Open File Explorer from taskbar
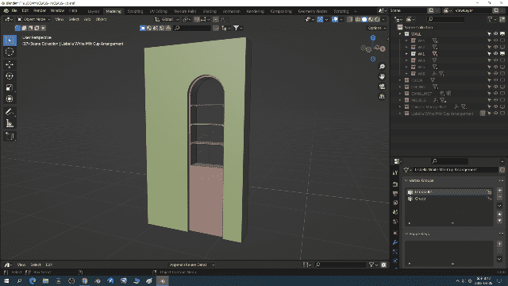Image resolution: width=508 pixels, height=286 pixels. [45, 280]
